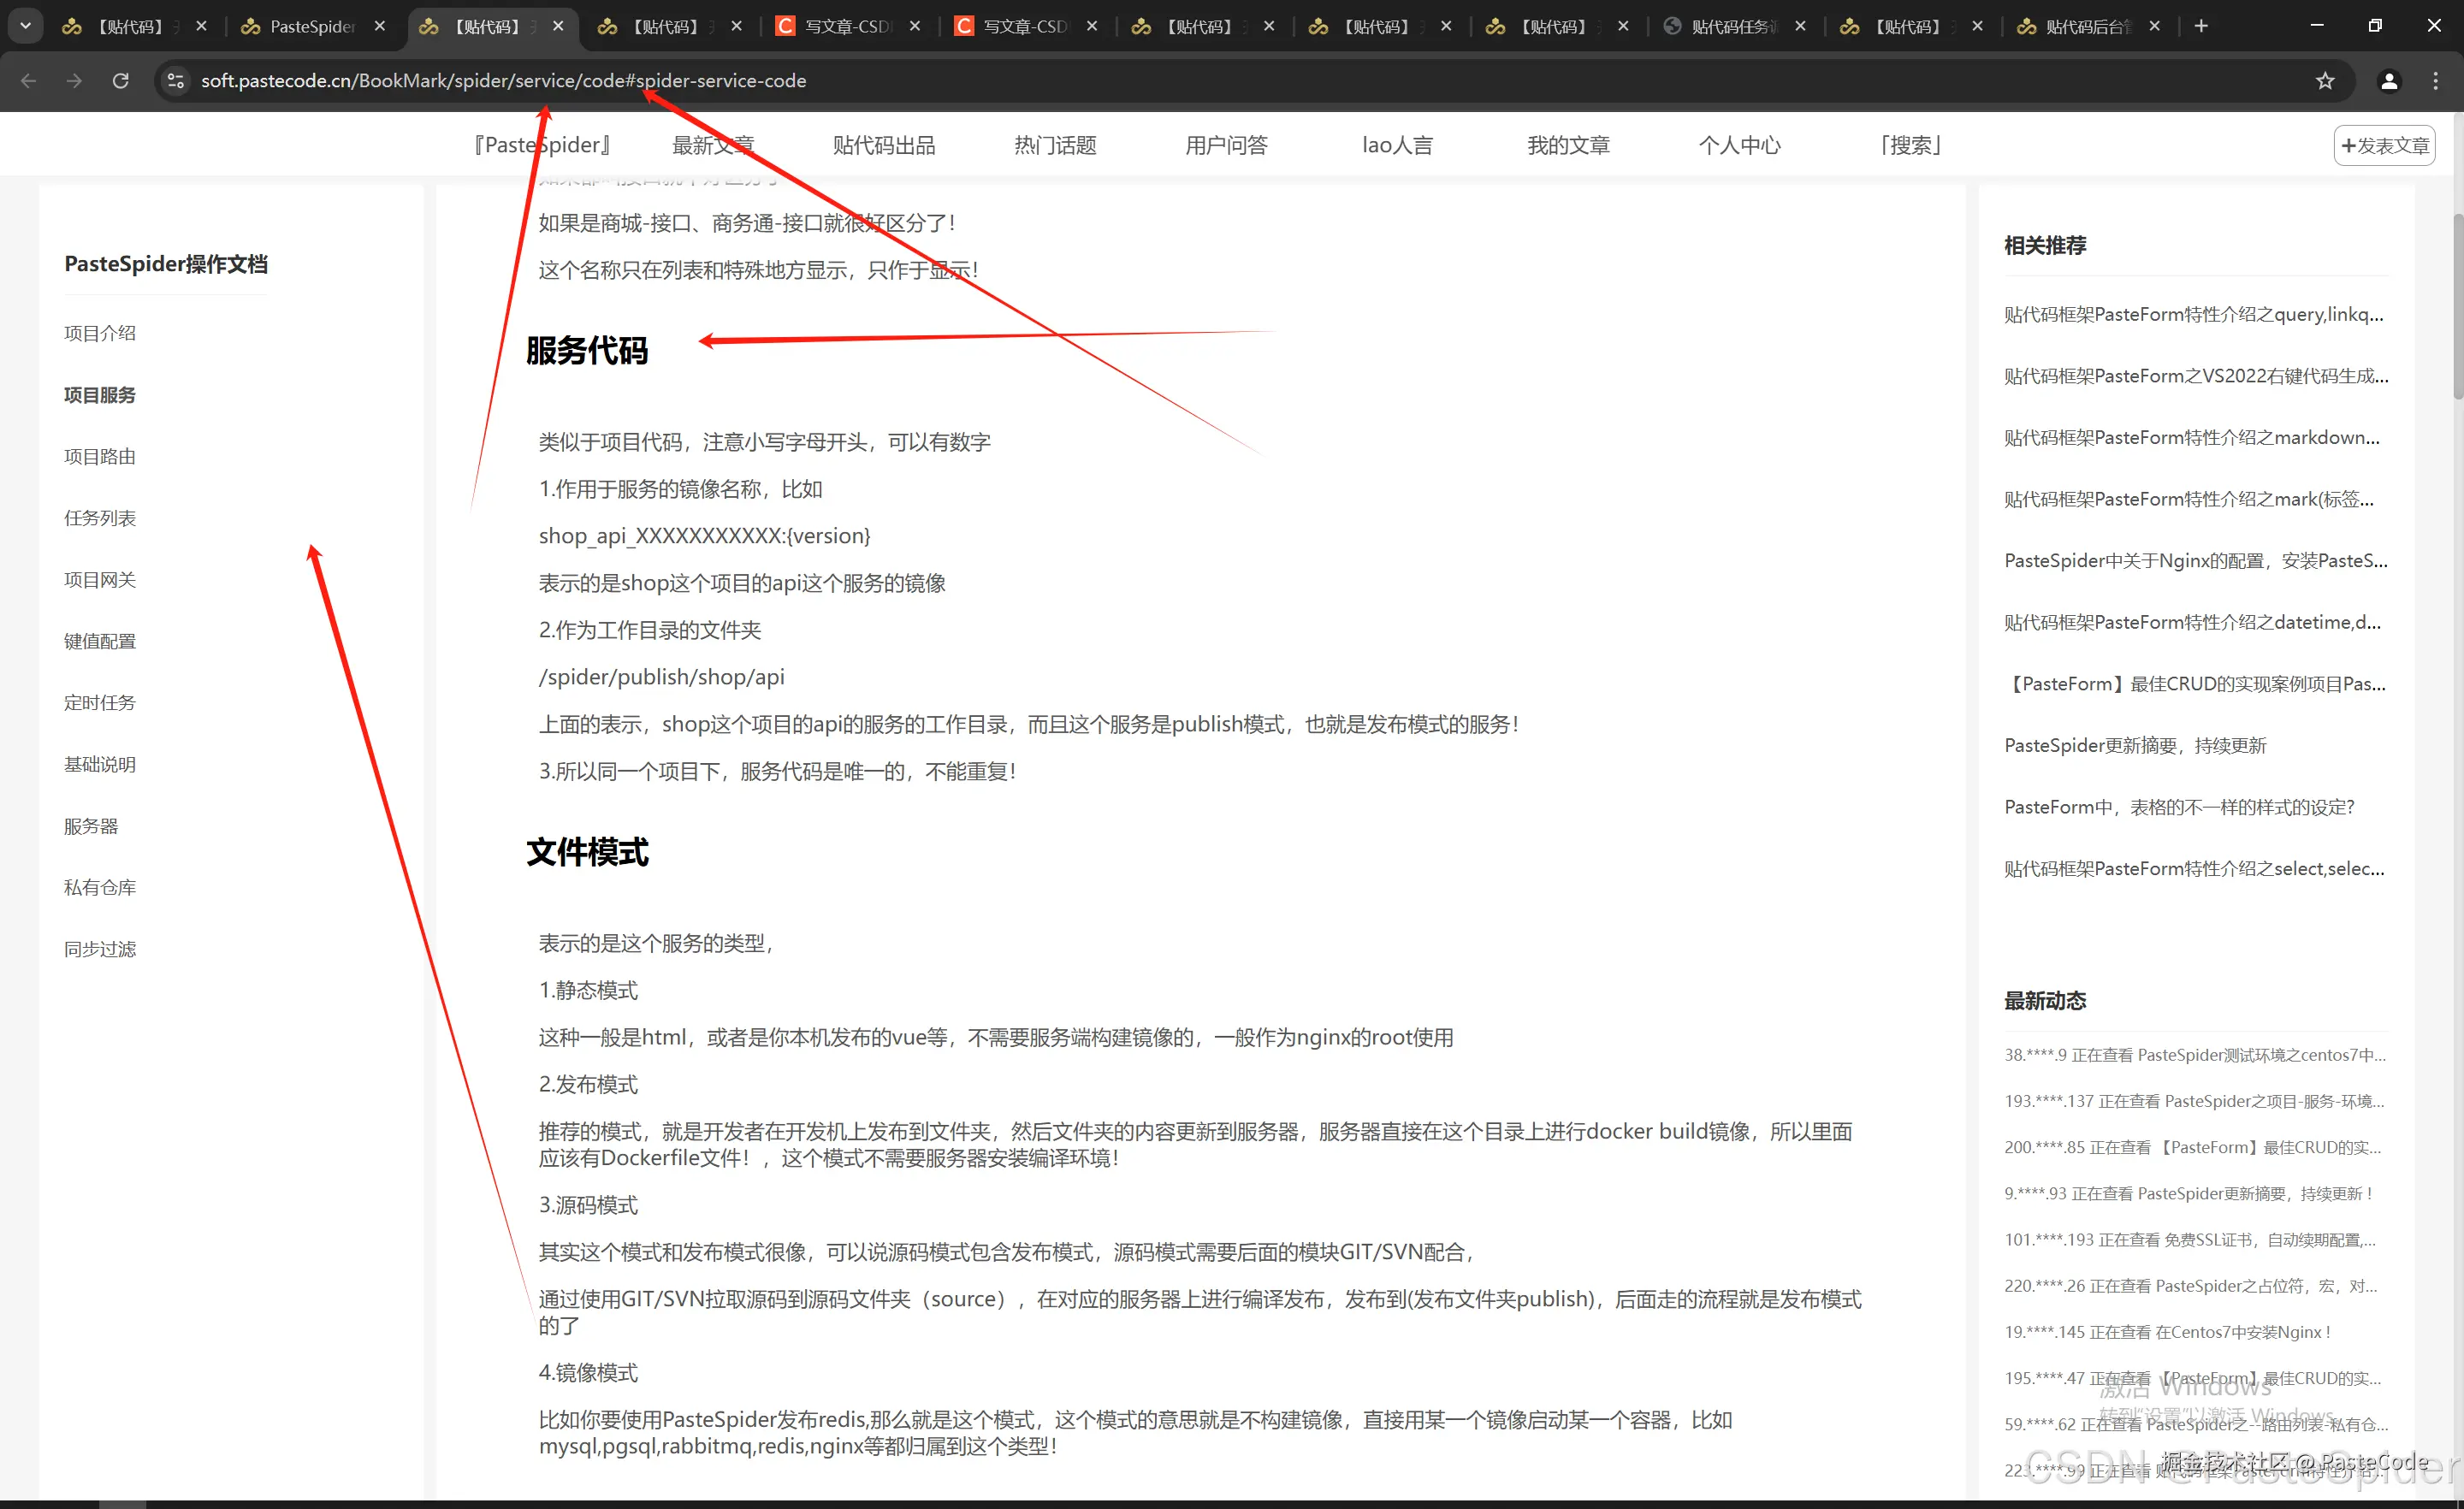Open the tab search dropdown arrow

[x=25, y=26]
